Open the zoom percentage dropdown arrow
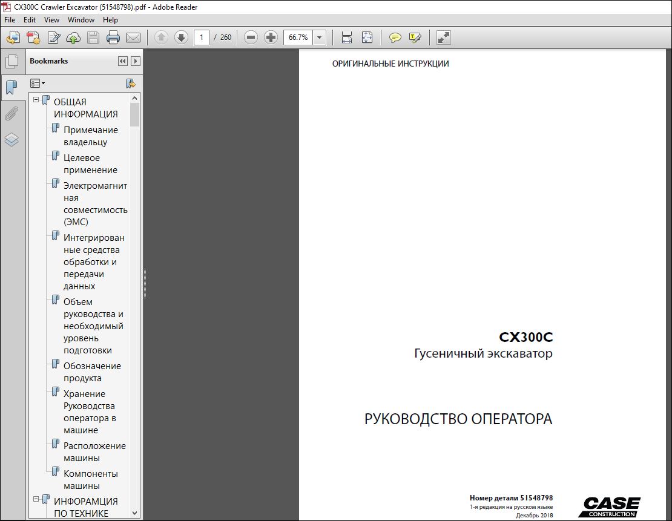Viewport: 672px width, 521px height. click(x=319, y=38)
